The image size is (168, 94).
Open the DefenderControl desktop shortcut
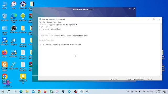(14, 54)
